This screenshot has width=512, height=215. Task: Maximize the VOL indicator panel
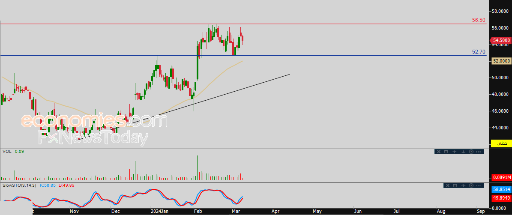[446, 152]
